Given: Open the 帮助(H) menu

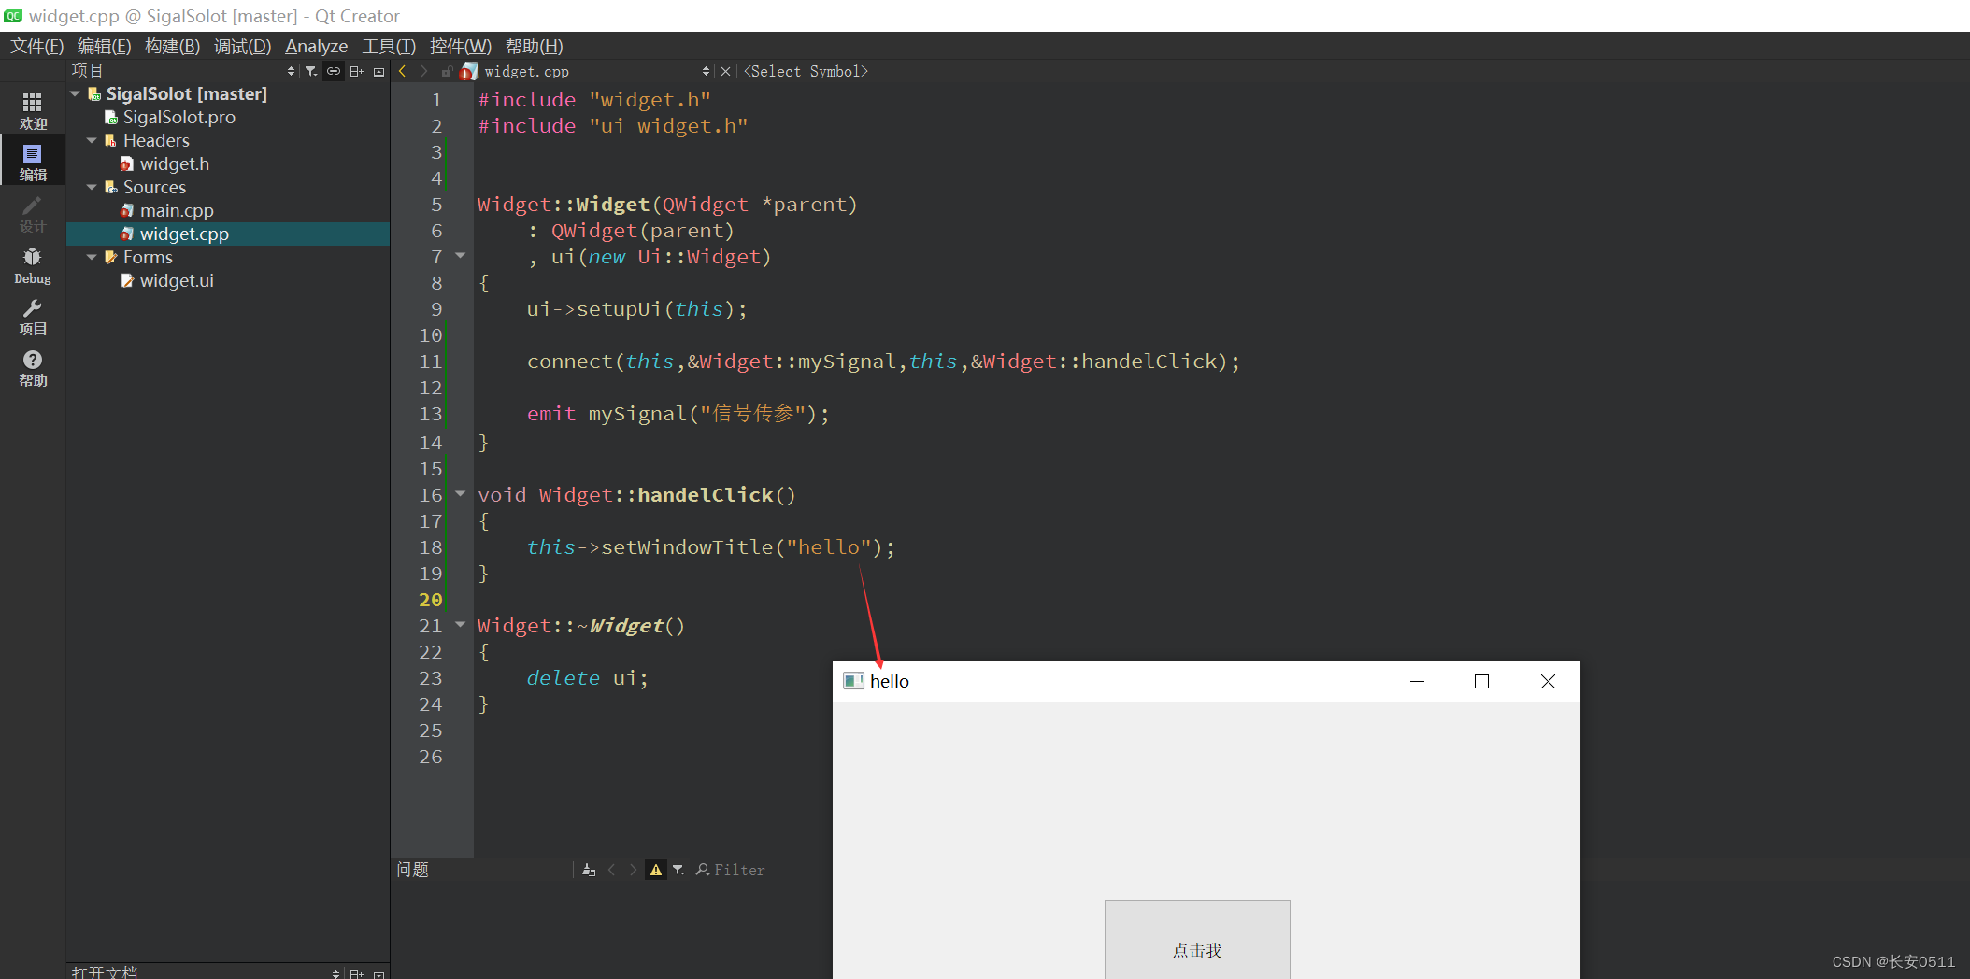Looking at the screenshot, I should coord(535,46).
